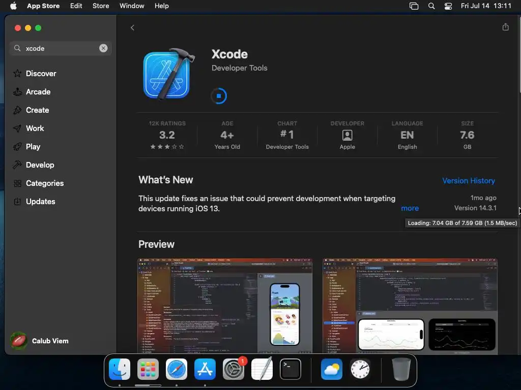
Task: Click the share icon for Xcode
Action: point(505,27)
